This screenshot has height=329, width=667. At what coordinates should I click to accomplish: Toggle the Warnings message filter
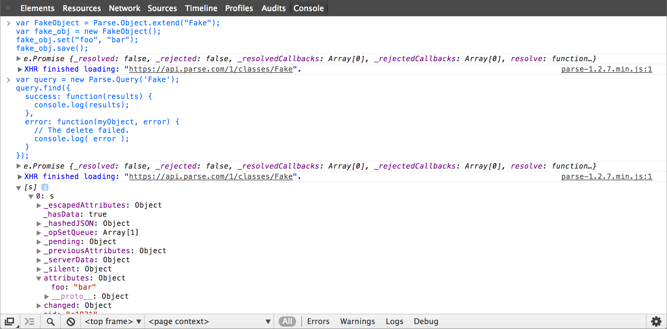click(x=357, y=321)
